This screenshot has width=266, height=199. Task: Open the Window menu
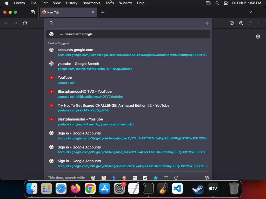[x=125, y=3]
